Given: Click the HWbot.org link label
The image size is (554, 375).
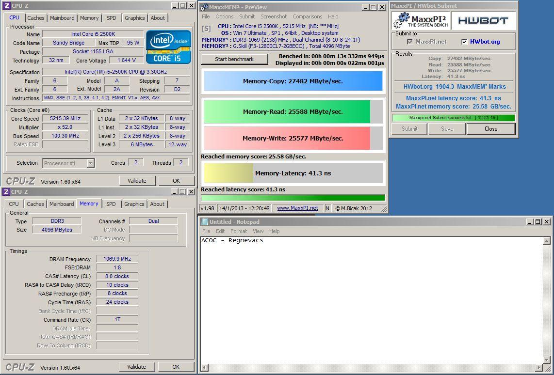Looking at the screenshot, I should 485,42.
